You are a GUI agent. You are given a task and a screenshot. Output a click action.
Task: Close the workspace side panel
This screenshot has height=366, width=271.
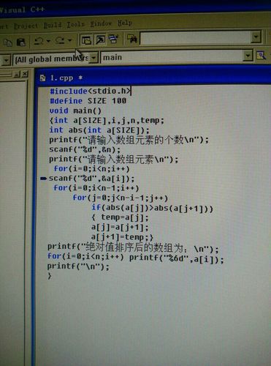click(25, 74)
